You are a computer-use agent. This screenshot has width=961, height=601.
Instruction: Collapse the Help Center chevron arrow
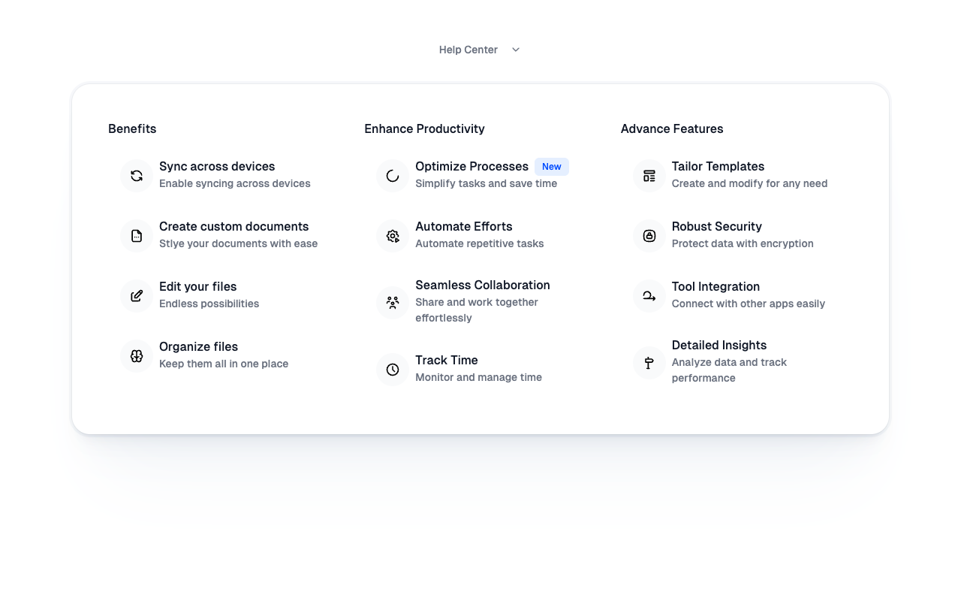point(516,50)
